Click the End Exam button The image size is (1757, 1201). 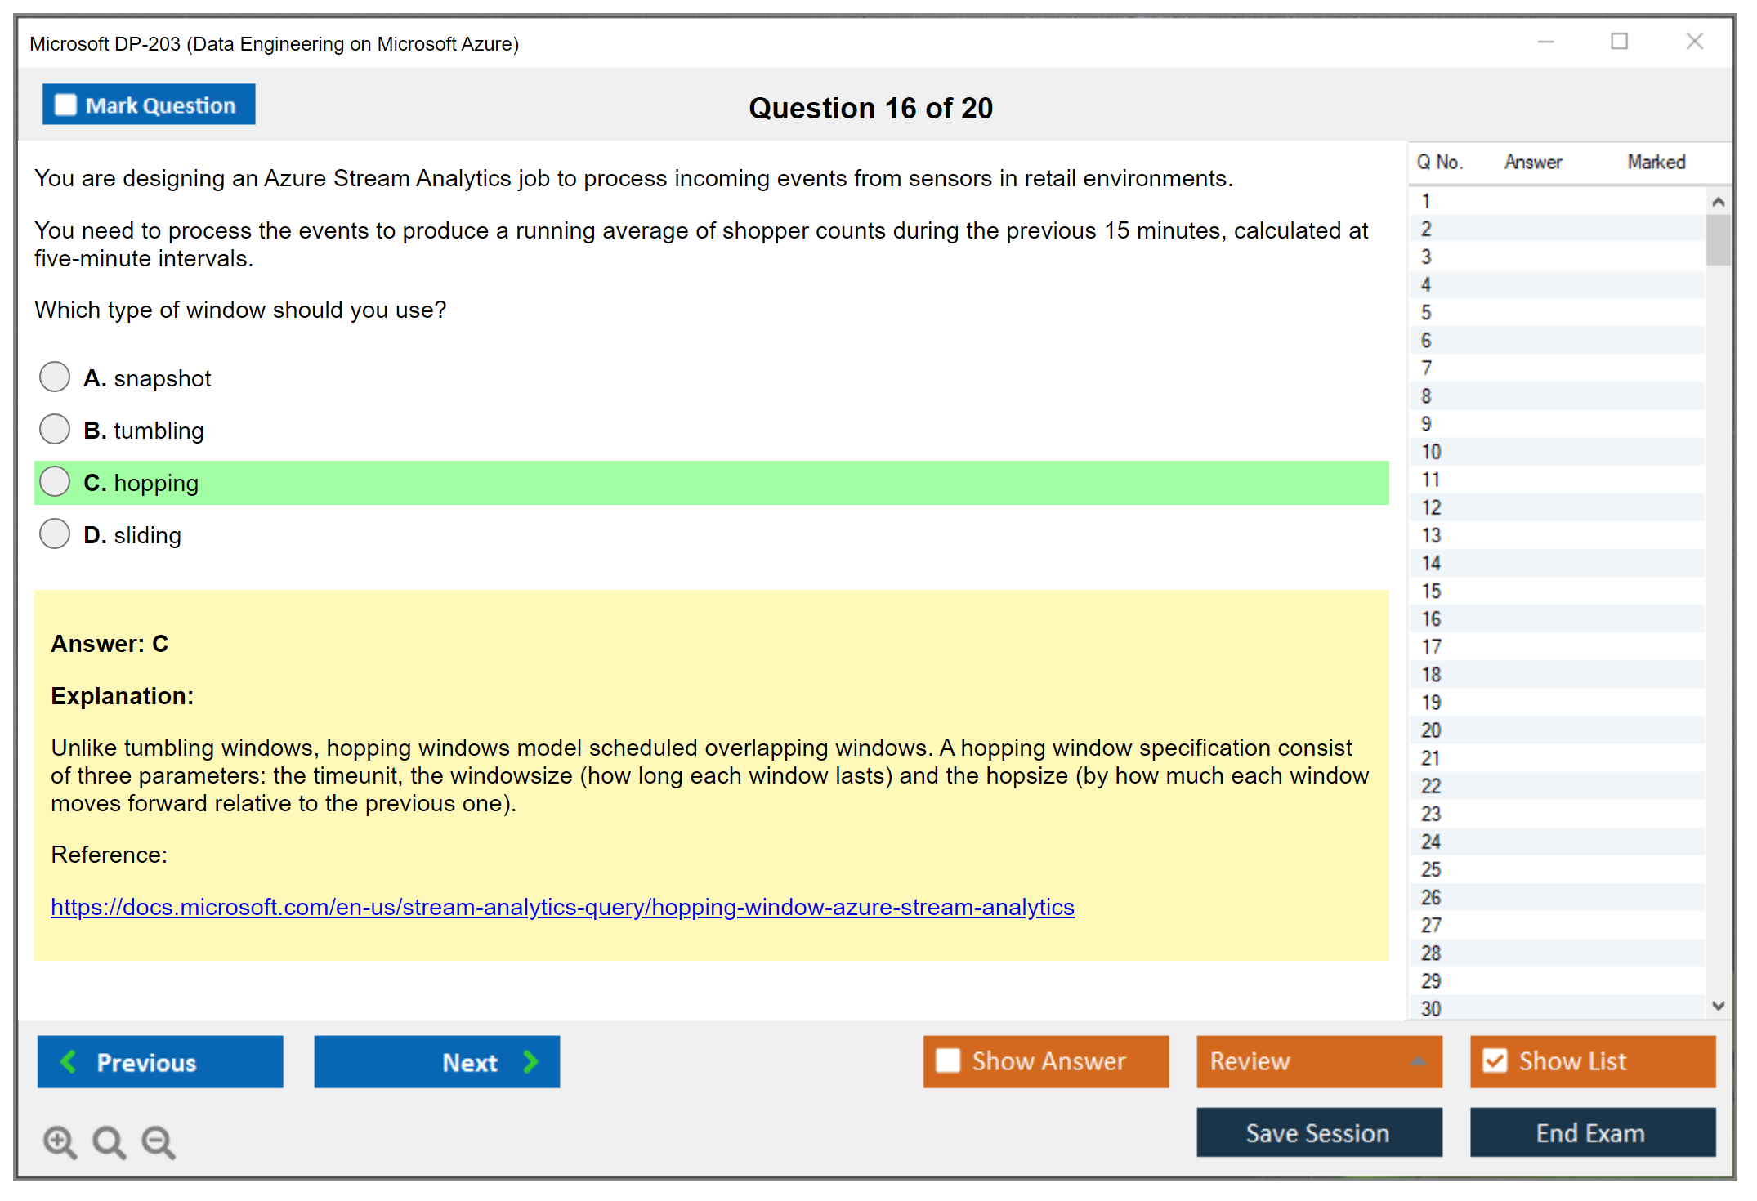coord(1591,1132)
